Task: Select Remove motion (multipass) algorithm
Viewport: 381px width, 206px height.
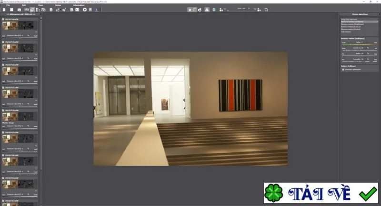Action: tap(359, 21)
